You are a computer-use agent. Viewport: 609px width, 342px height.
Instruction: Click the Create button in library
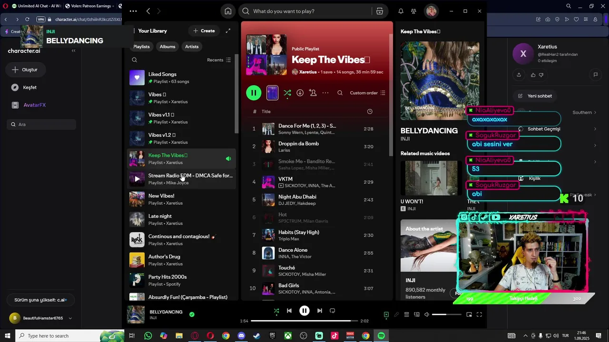click(x=204, y=30)
